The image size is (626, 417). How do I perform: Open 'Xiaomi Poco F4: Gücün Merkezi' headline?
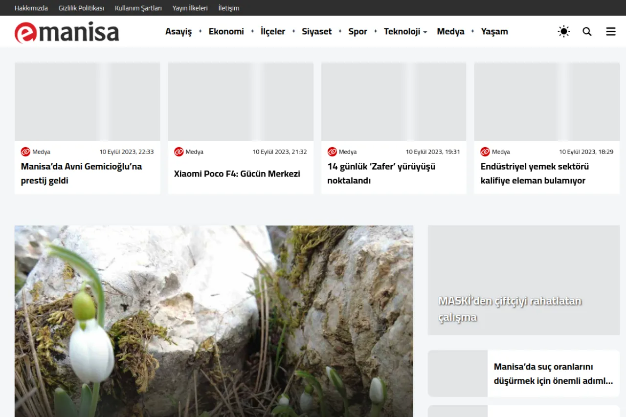point(237,174)
